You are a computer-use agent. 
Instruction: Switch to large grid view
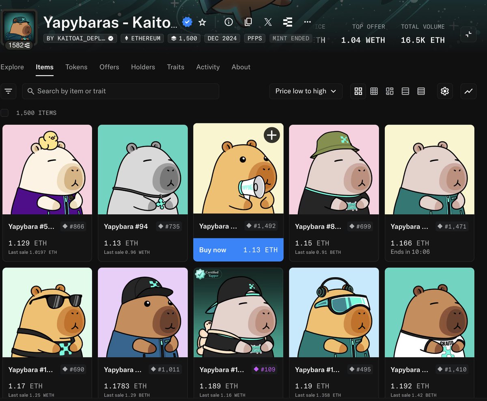point(358,91)
